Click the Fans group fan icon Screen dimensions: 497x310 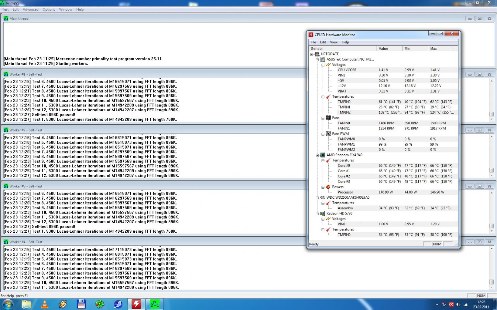pyautogui.click(x=328, y=118)
